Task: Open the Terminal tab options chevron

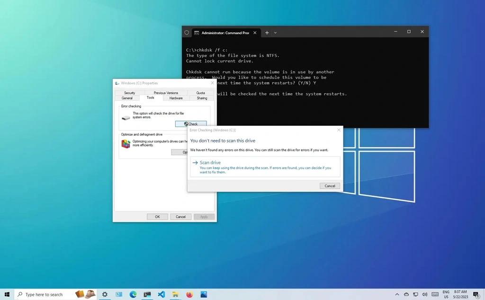Action: coord(275,33)
